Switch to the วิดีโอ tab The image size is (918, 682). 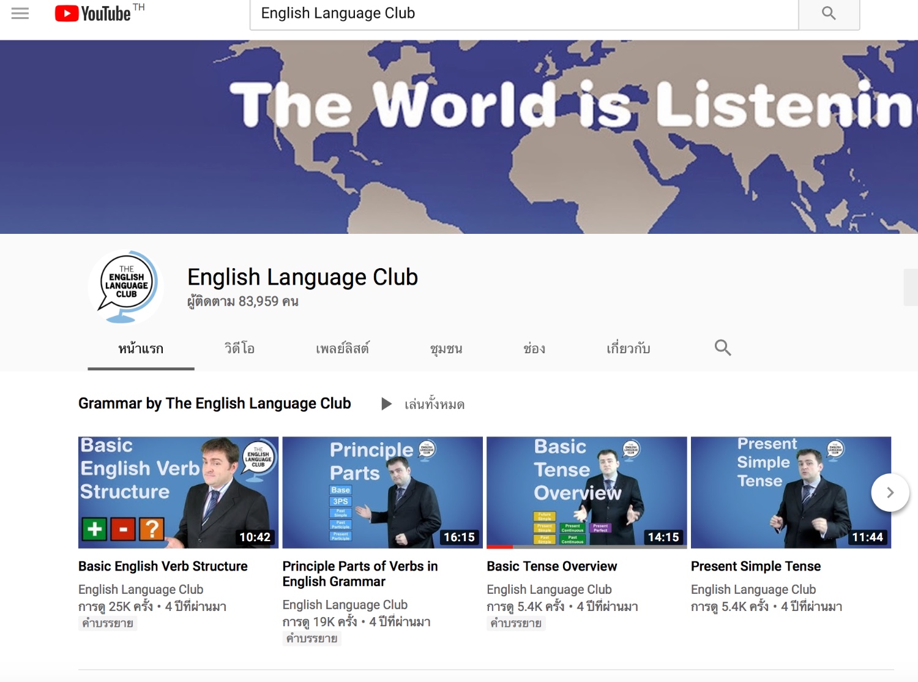coord(239,349)
